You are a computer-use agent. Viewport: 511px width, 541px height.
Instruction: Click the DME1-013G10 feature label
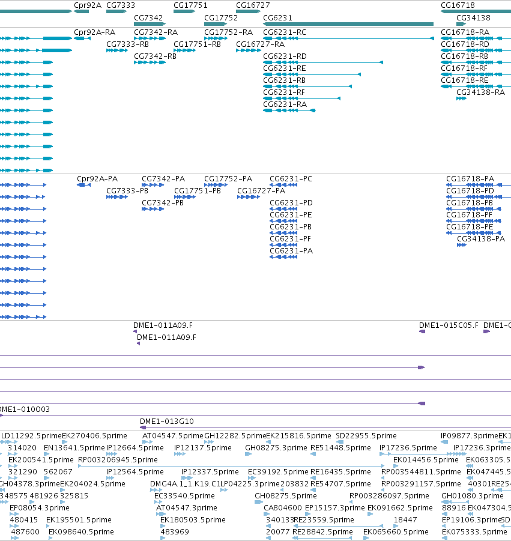tap(167, 422)
